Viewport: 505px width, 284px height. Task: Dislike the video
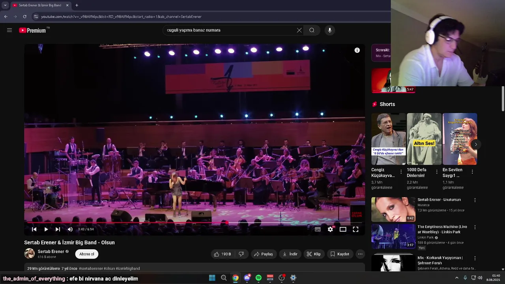click(241, 254)
